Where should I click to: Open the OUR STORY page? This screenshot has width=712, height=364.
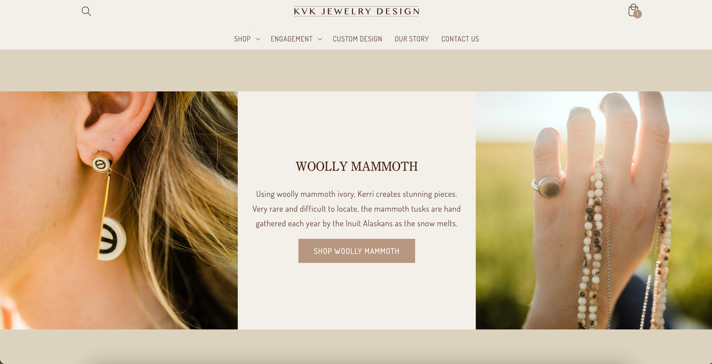(411, 39)
